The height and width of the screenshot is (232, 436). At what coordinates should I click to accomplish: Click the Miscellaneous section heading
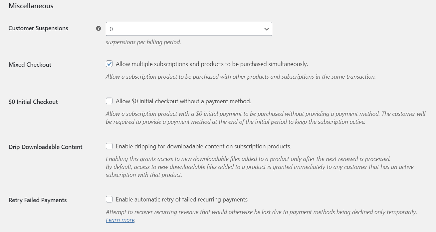(x=31, y=6)
